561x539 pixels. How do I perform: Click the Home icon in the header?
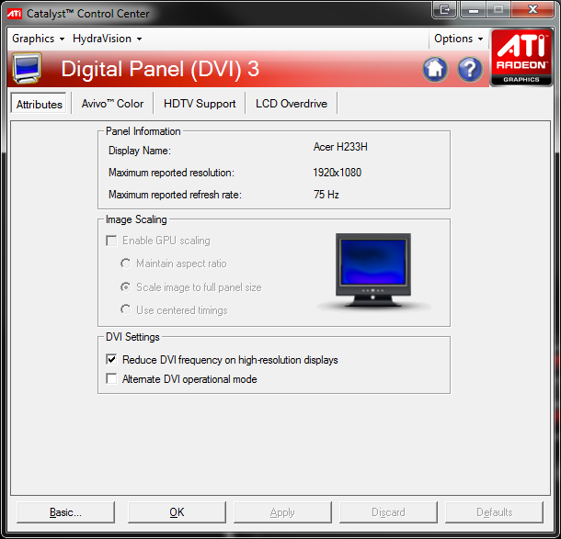[x=436, y=69]
